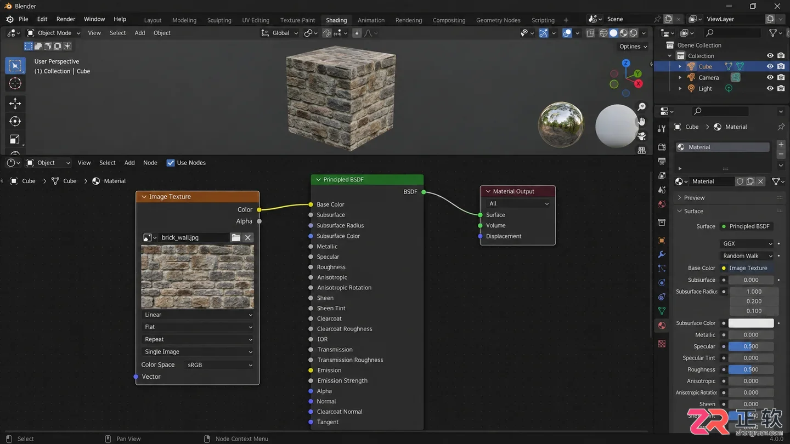
Task: Open the Scene properties tab
Action: pyautogui.click(x=662, y=190)
